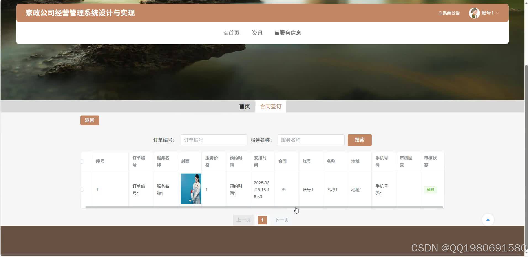Image resolution: width=528 pixels, height=257 pixels.
Task: Check the first table row checkbox
Action: pos(82,190)
